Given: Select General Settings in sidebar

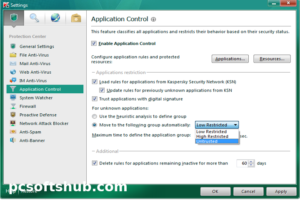Looking at the screenshot, I should point(45,47).
